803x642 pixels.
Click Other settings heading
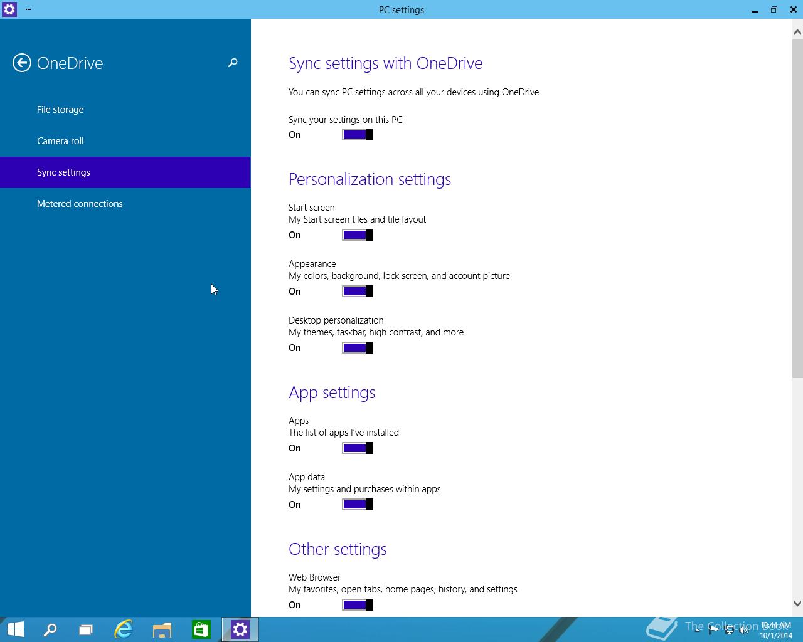point(338,549)
